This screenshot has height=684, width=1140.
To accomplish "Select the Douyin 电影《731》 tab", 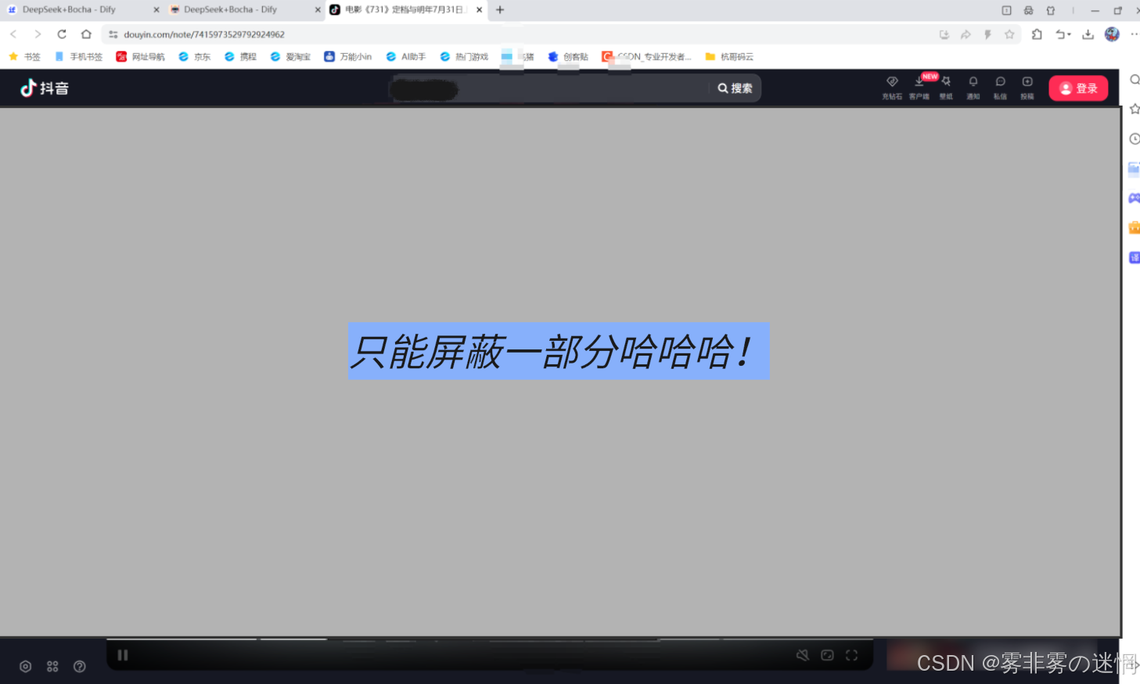I will [405, 9].
